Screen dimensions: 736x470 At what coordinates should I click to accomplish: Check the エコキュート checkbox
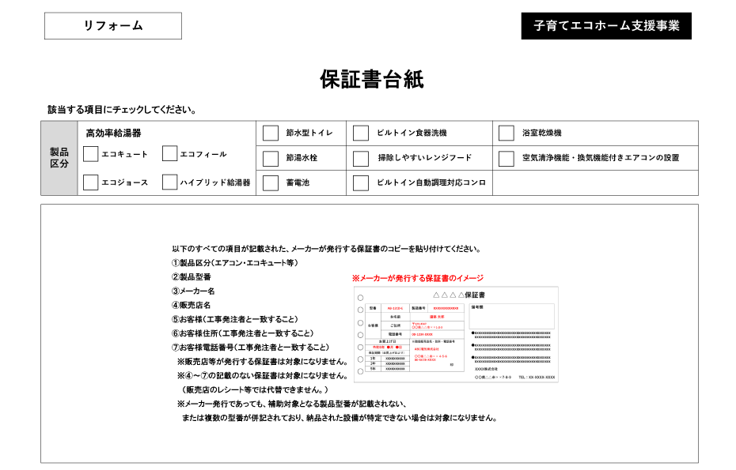coord(91,154)
